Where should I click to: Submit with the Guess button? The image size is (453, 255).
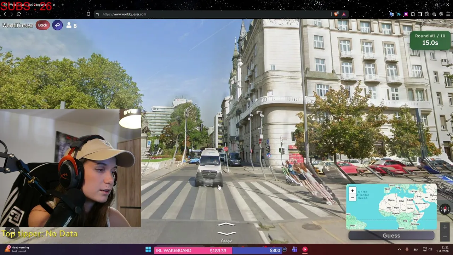(391, 236)
